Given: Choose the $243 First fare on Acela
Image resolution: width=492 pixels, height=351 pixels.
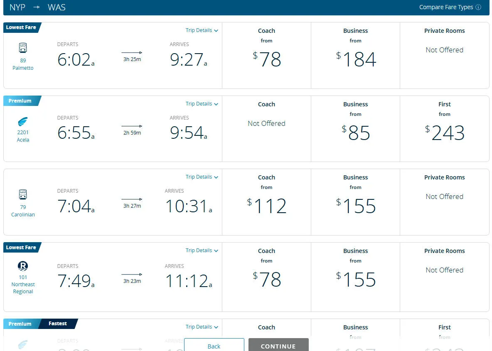Looking at the screenshot, I should (444, 133).
